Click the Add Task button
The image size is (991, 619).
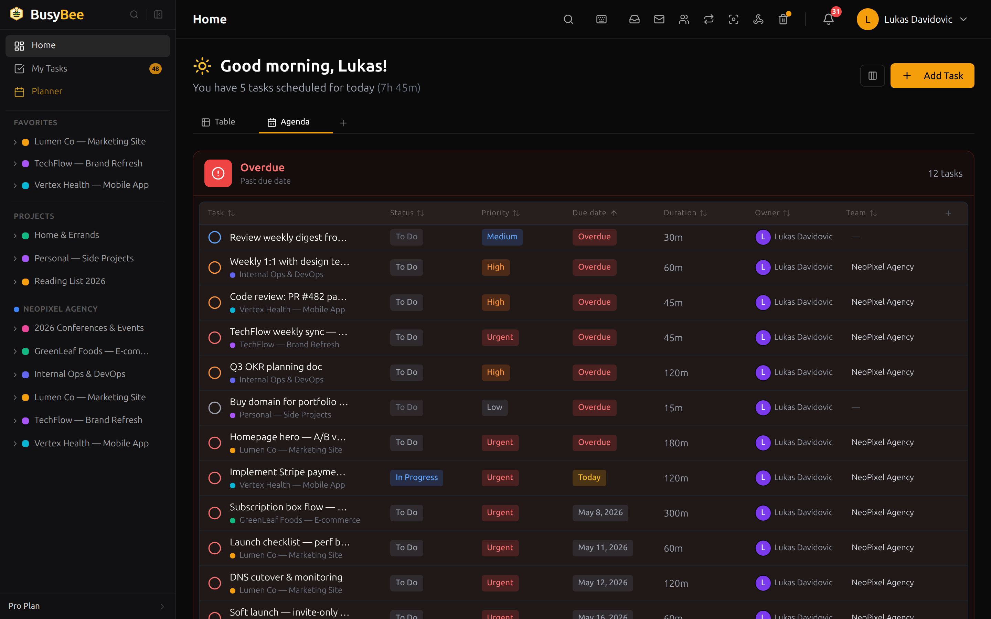[x=932, y=76]
